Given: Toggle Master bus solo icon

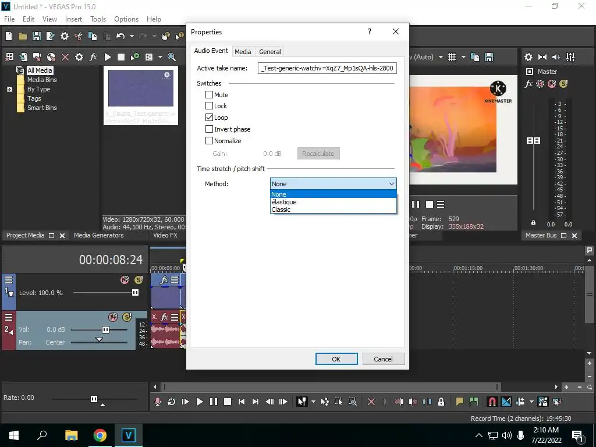Looking at the screenshot, I should point(563,84).
